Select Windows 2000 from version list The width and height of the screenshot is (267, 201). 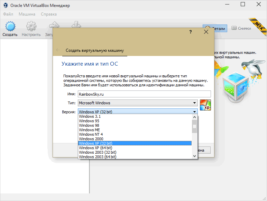tap(135, 139)
